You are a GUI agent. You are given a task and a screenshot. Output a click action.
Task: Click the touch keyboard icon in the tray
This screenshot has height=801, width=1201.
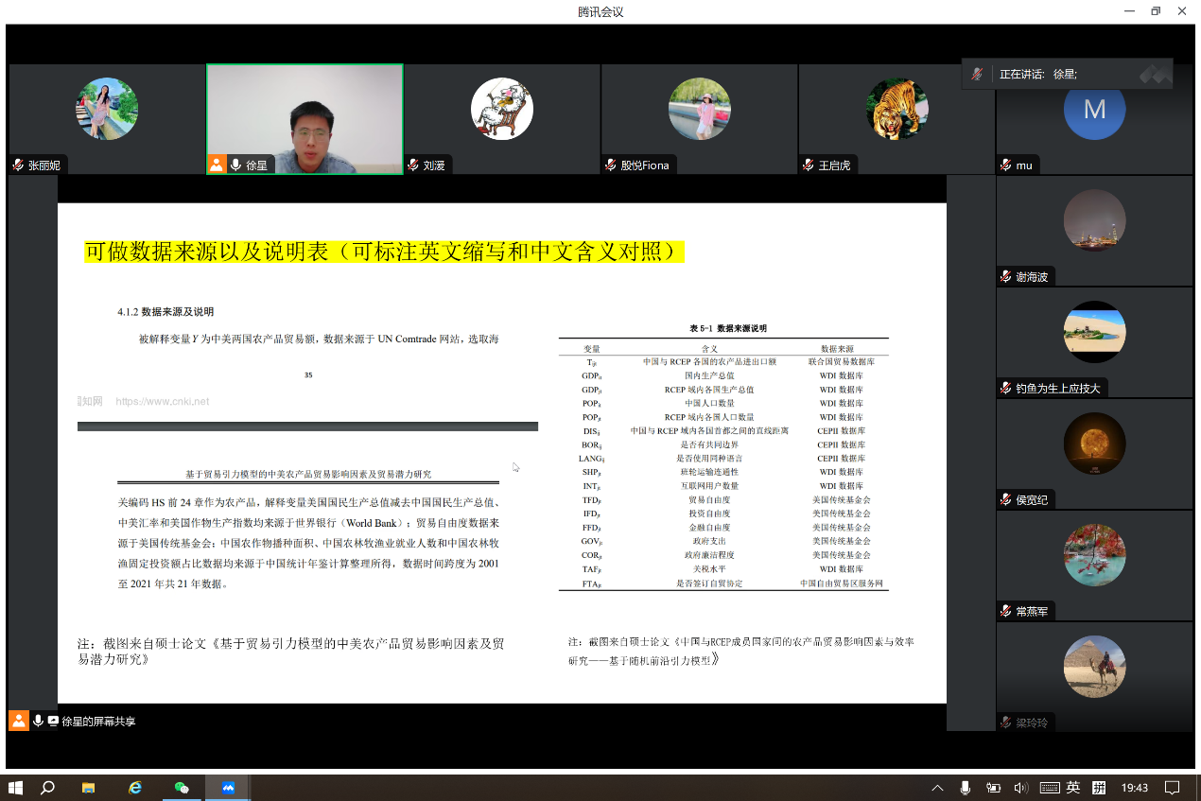1049,788
